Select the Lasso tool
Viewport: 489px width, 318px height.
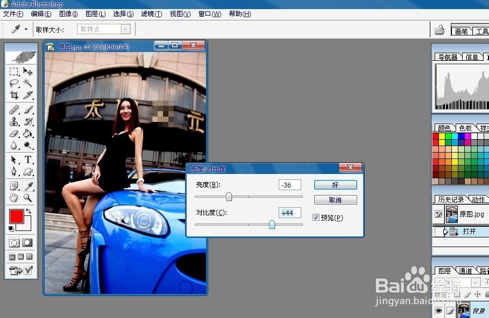point(13,83)
